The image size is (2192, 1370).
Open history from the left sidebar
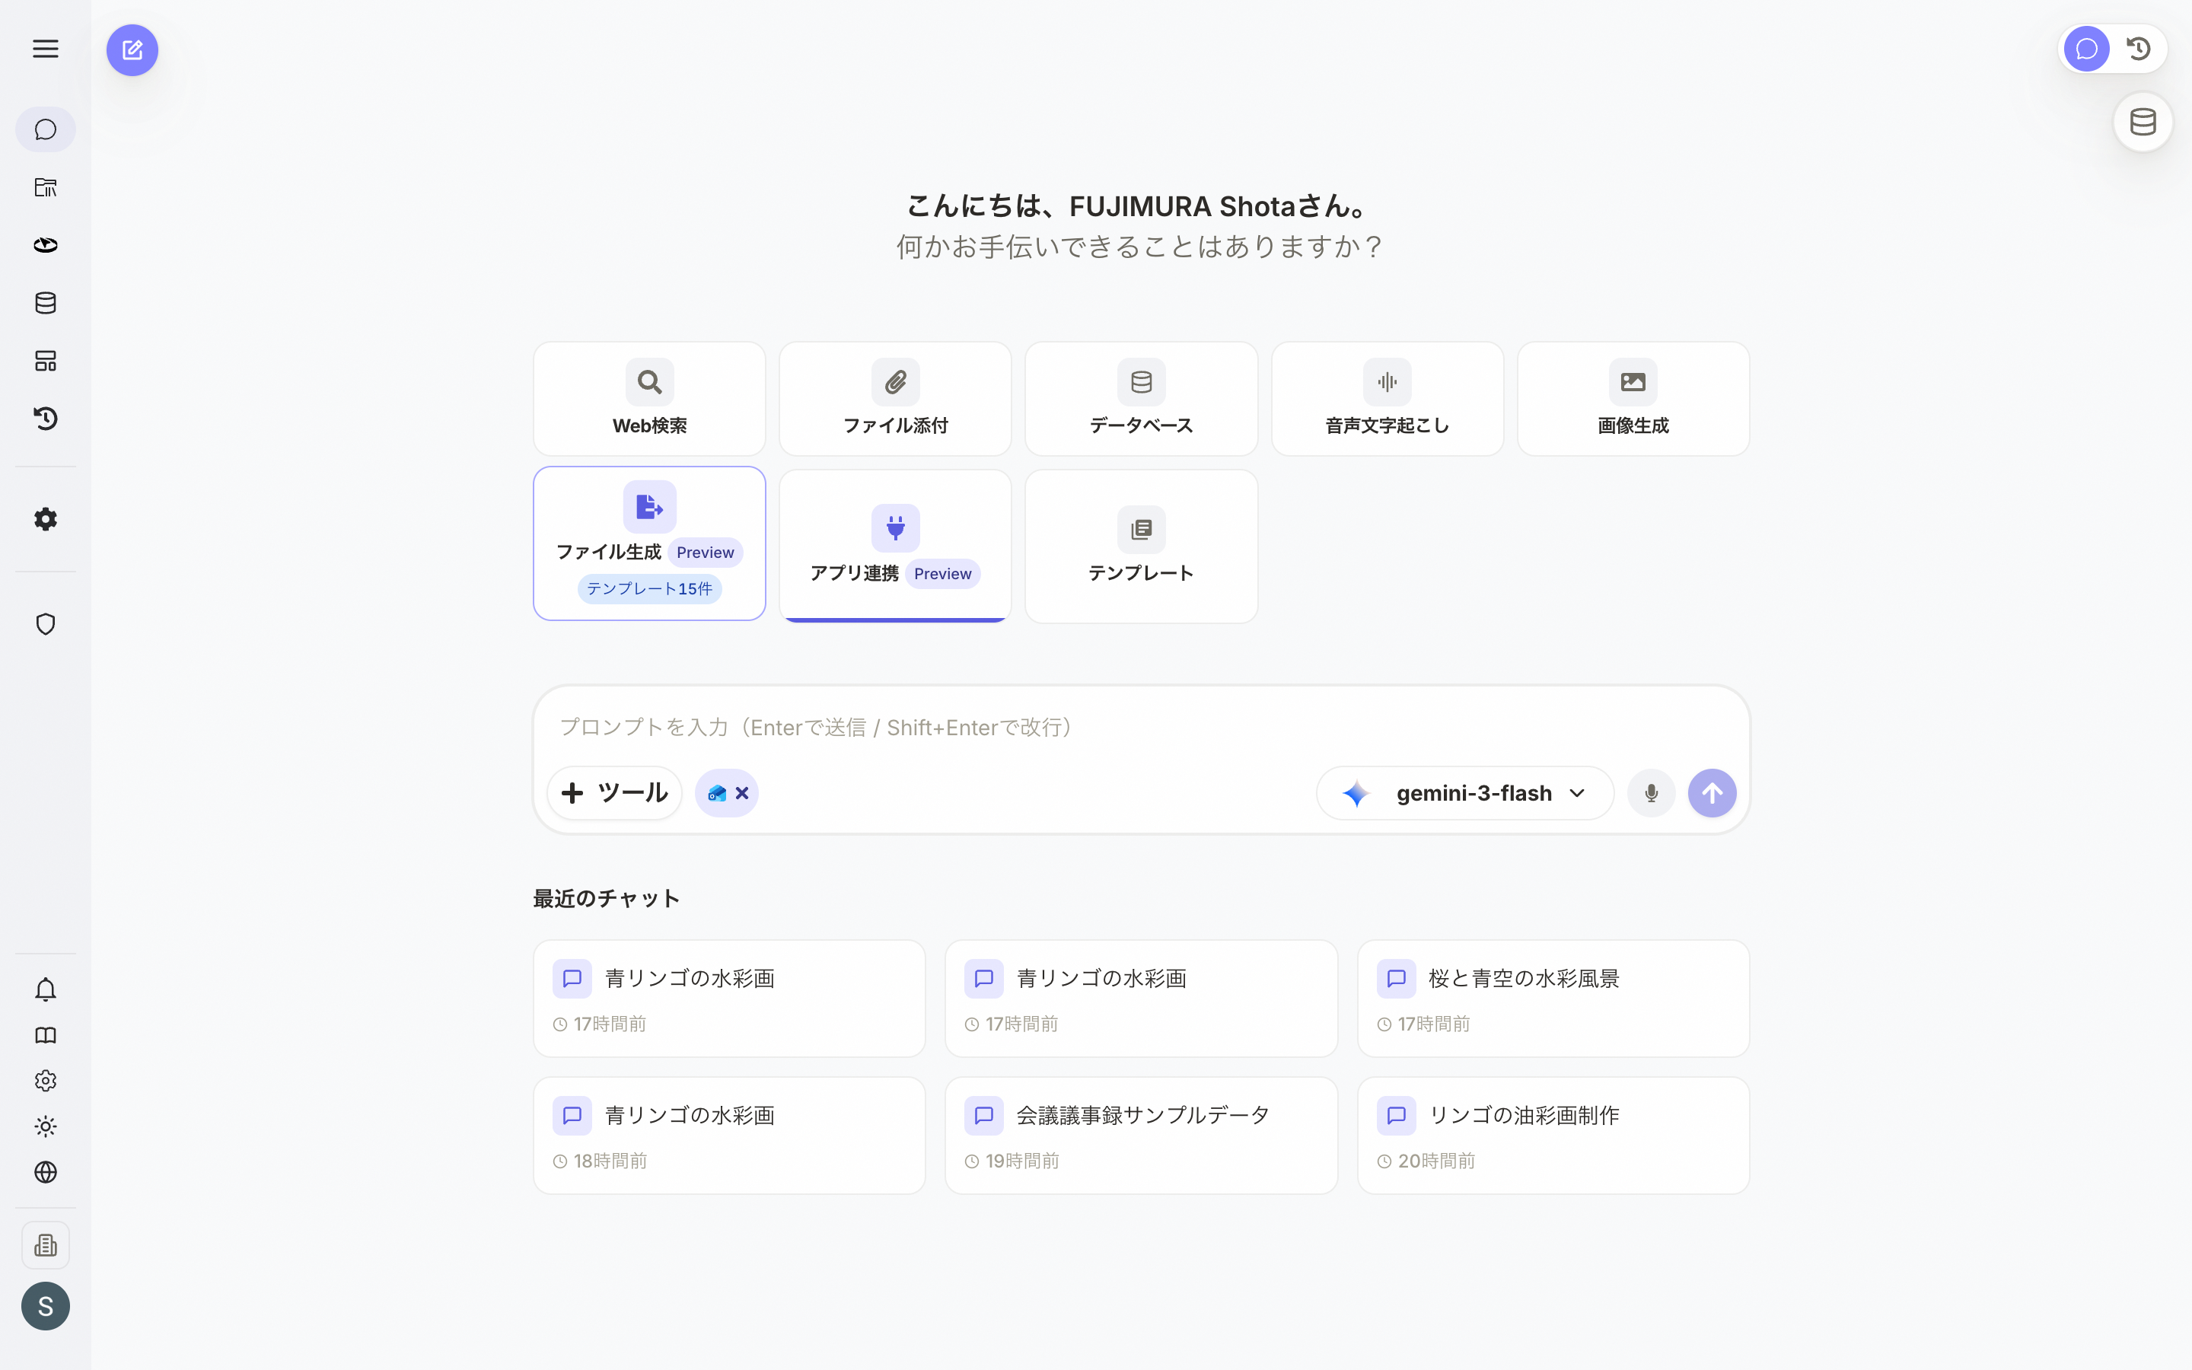pos(46,419)
